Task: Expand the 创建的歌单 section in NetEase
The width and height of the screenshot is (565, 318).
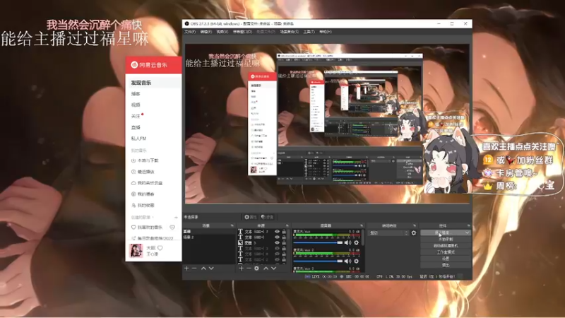Action: (143, 218)
